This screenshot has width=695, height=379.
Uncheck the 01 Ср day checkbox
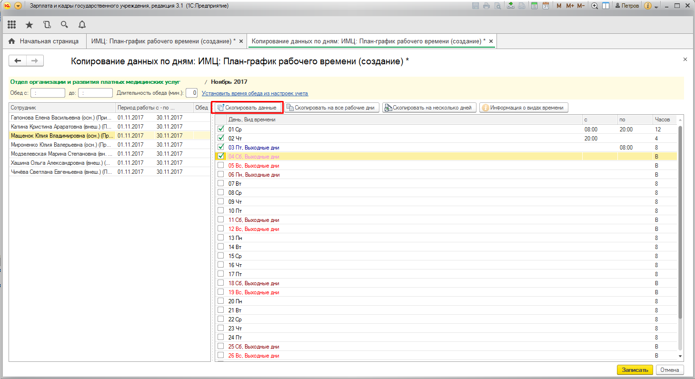[221, 129]
